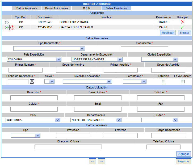This screenshot has height=165, width=193.
Task: Select the GARCIA TORRES CAMILO radio button
Action: click(x=7, y=27)
